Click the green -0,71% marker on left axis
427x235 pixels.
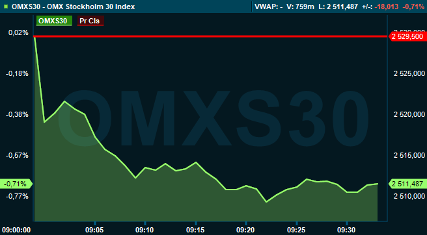(16, 184)
